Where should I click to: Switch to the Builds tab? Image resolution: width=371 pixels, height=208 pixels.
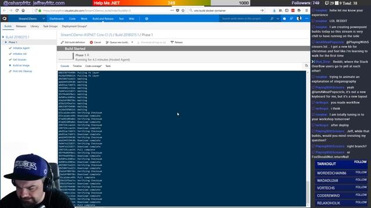click(8, 27)
